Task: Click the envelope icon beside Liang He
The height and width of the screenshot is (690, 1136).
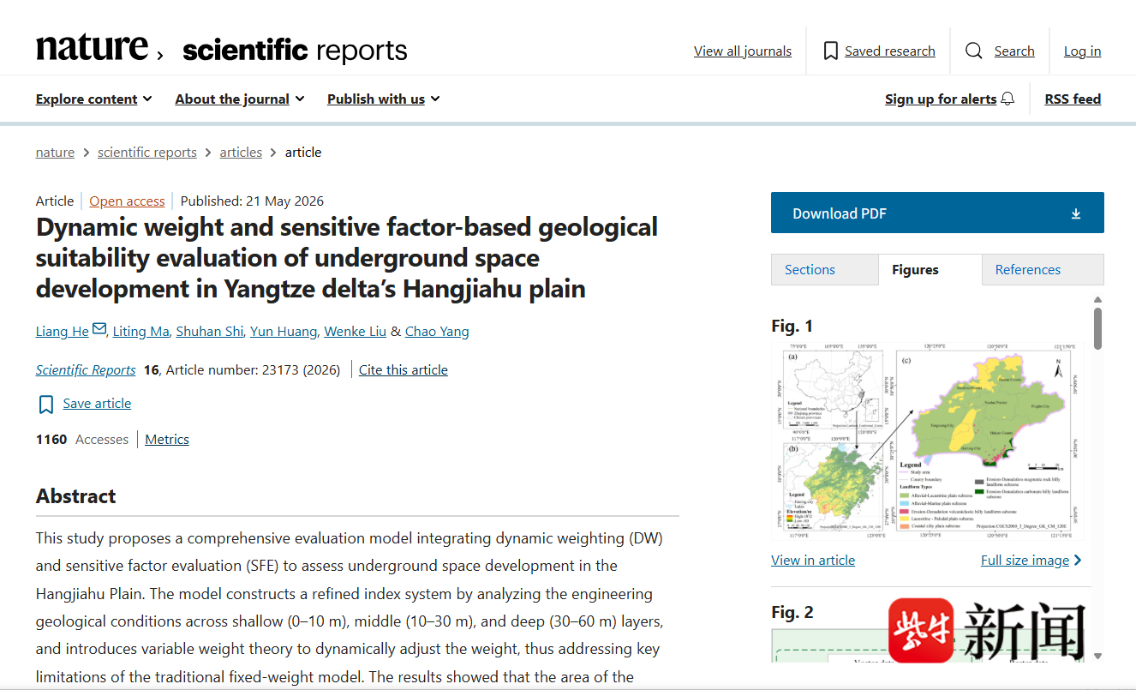Action: click(x=99, y=329)
